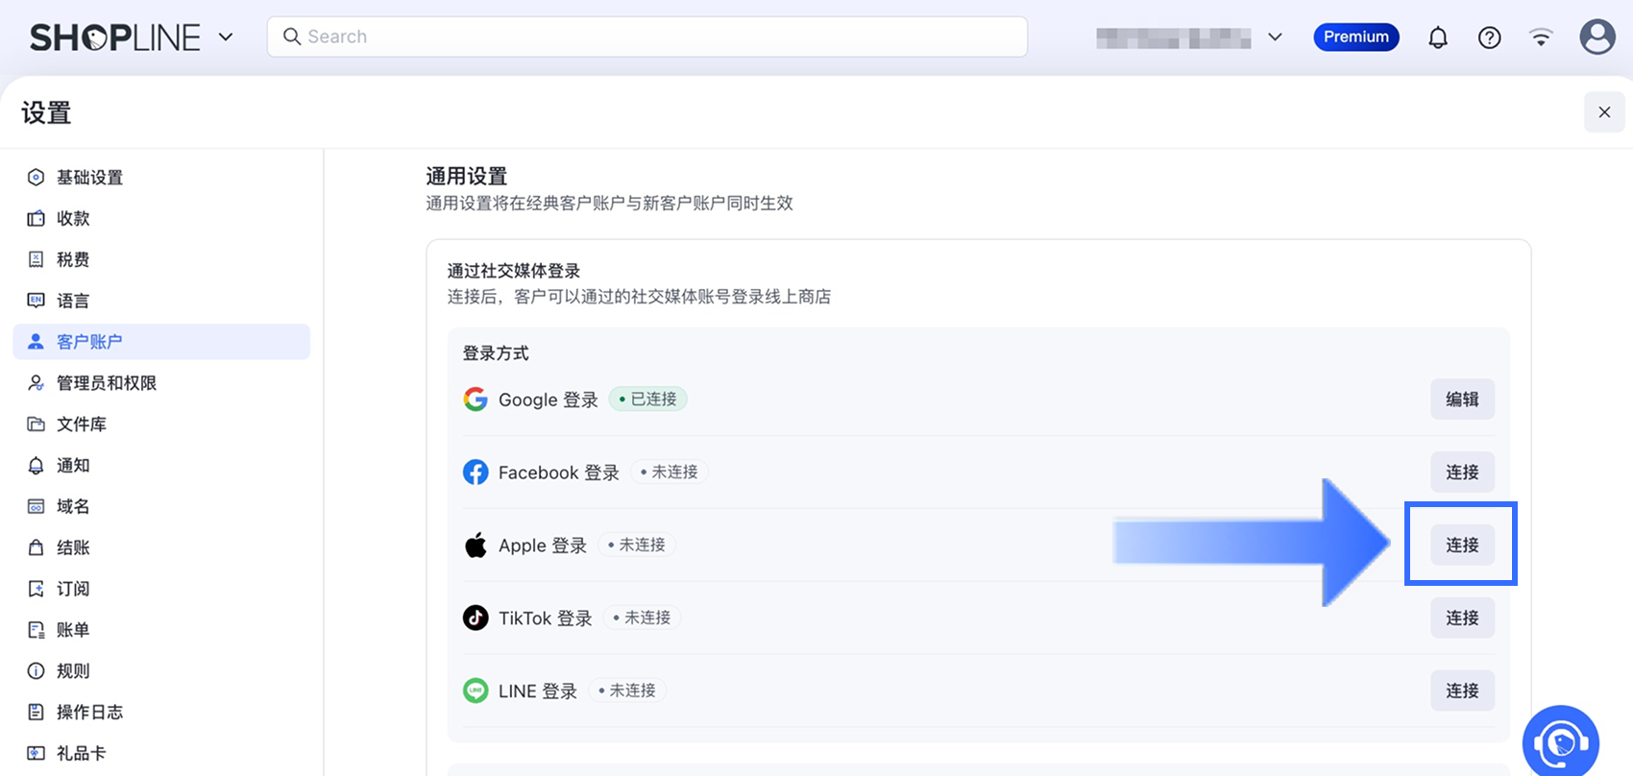
Task: Open 基础设置 in the sidebar
Action: coord(89,178)
